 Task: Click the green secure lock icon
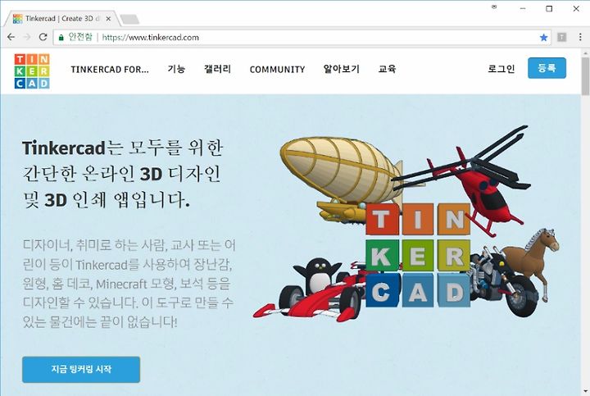[x=61, y=37]
